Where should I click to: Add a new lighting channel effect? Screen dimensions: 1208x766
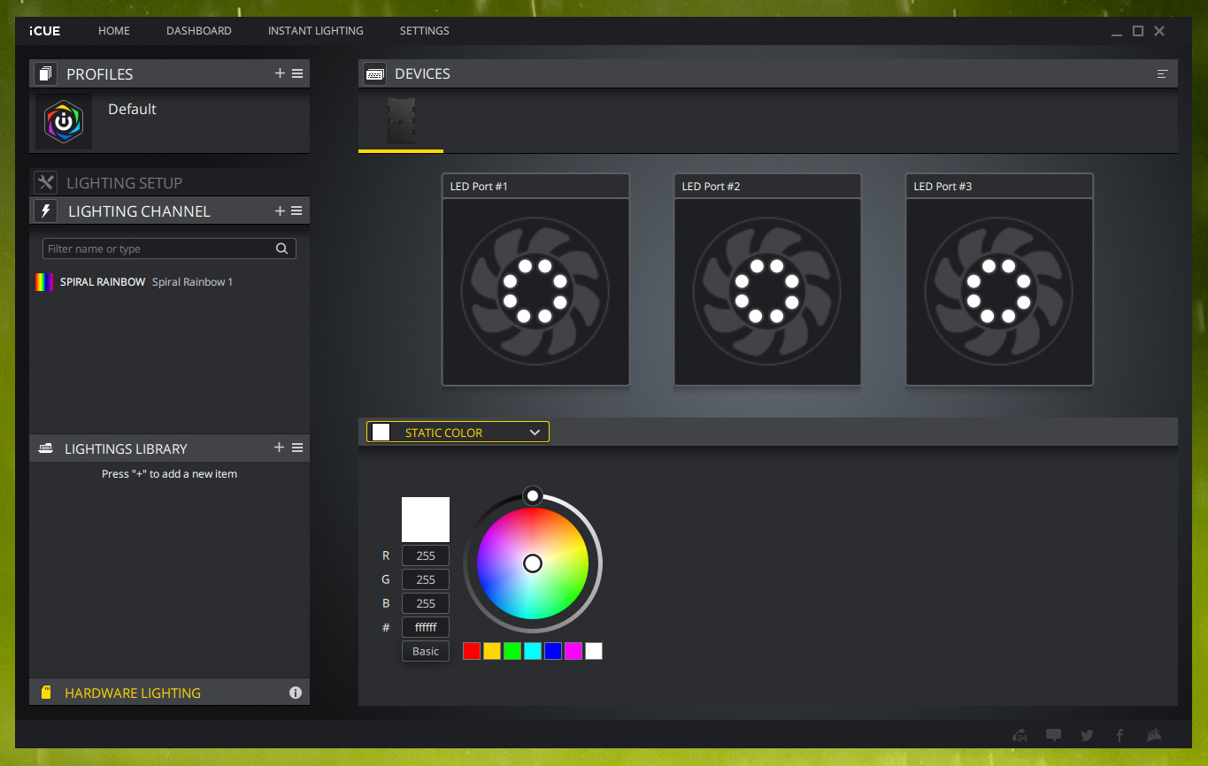tap(280, 211)
